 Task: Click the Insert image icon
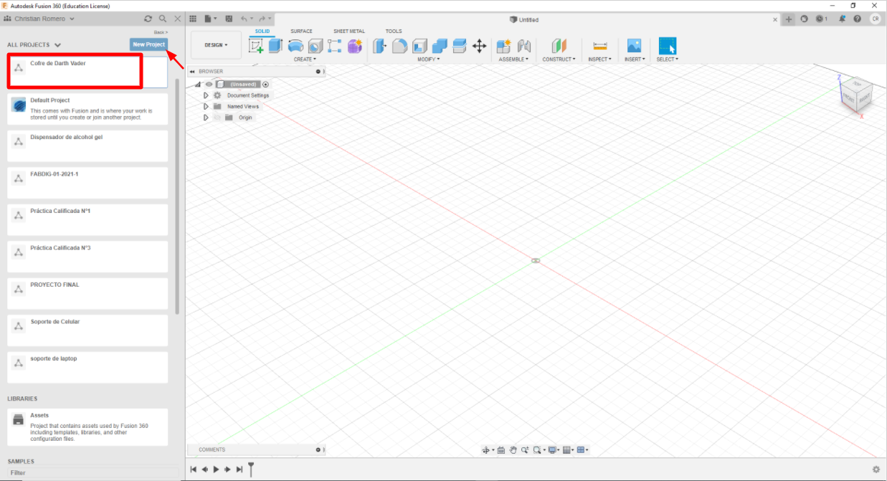pyautogui.click(x=634, y=46)
